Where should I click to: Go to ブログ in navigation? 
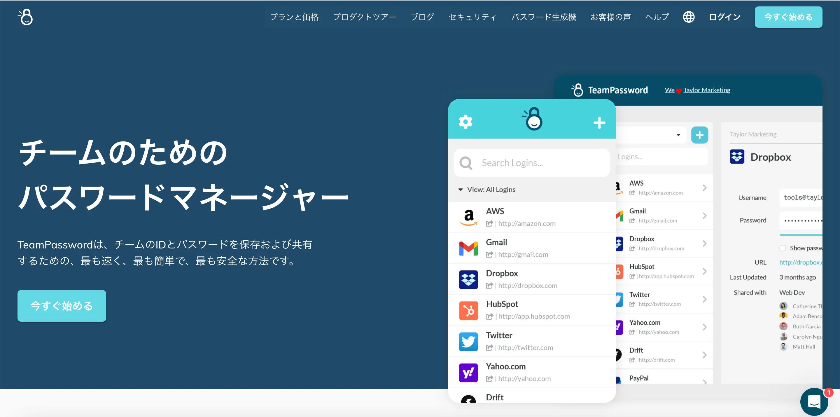point(422,17)
